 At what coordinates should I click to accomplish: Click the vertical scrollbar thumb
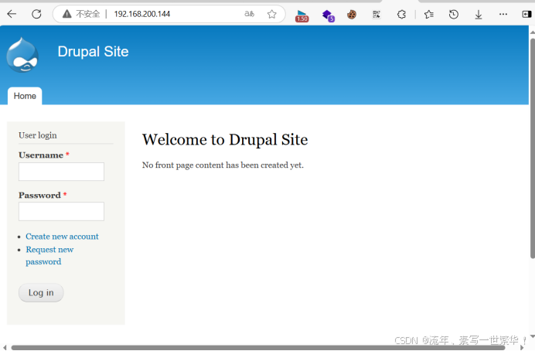532,147
